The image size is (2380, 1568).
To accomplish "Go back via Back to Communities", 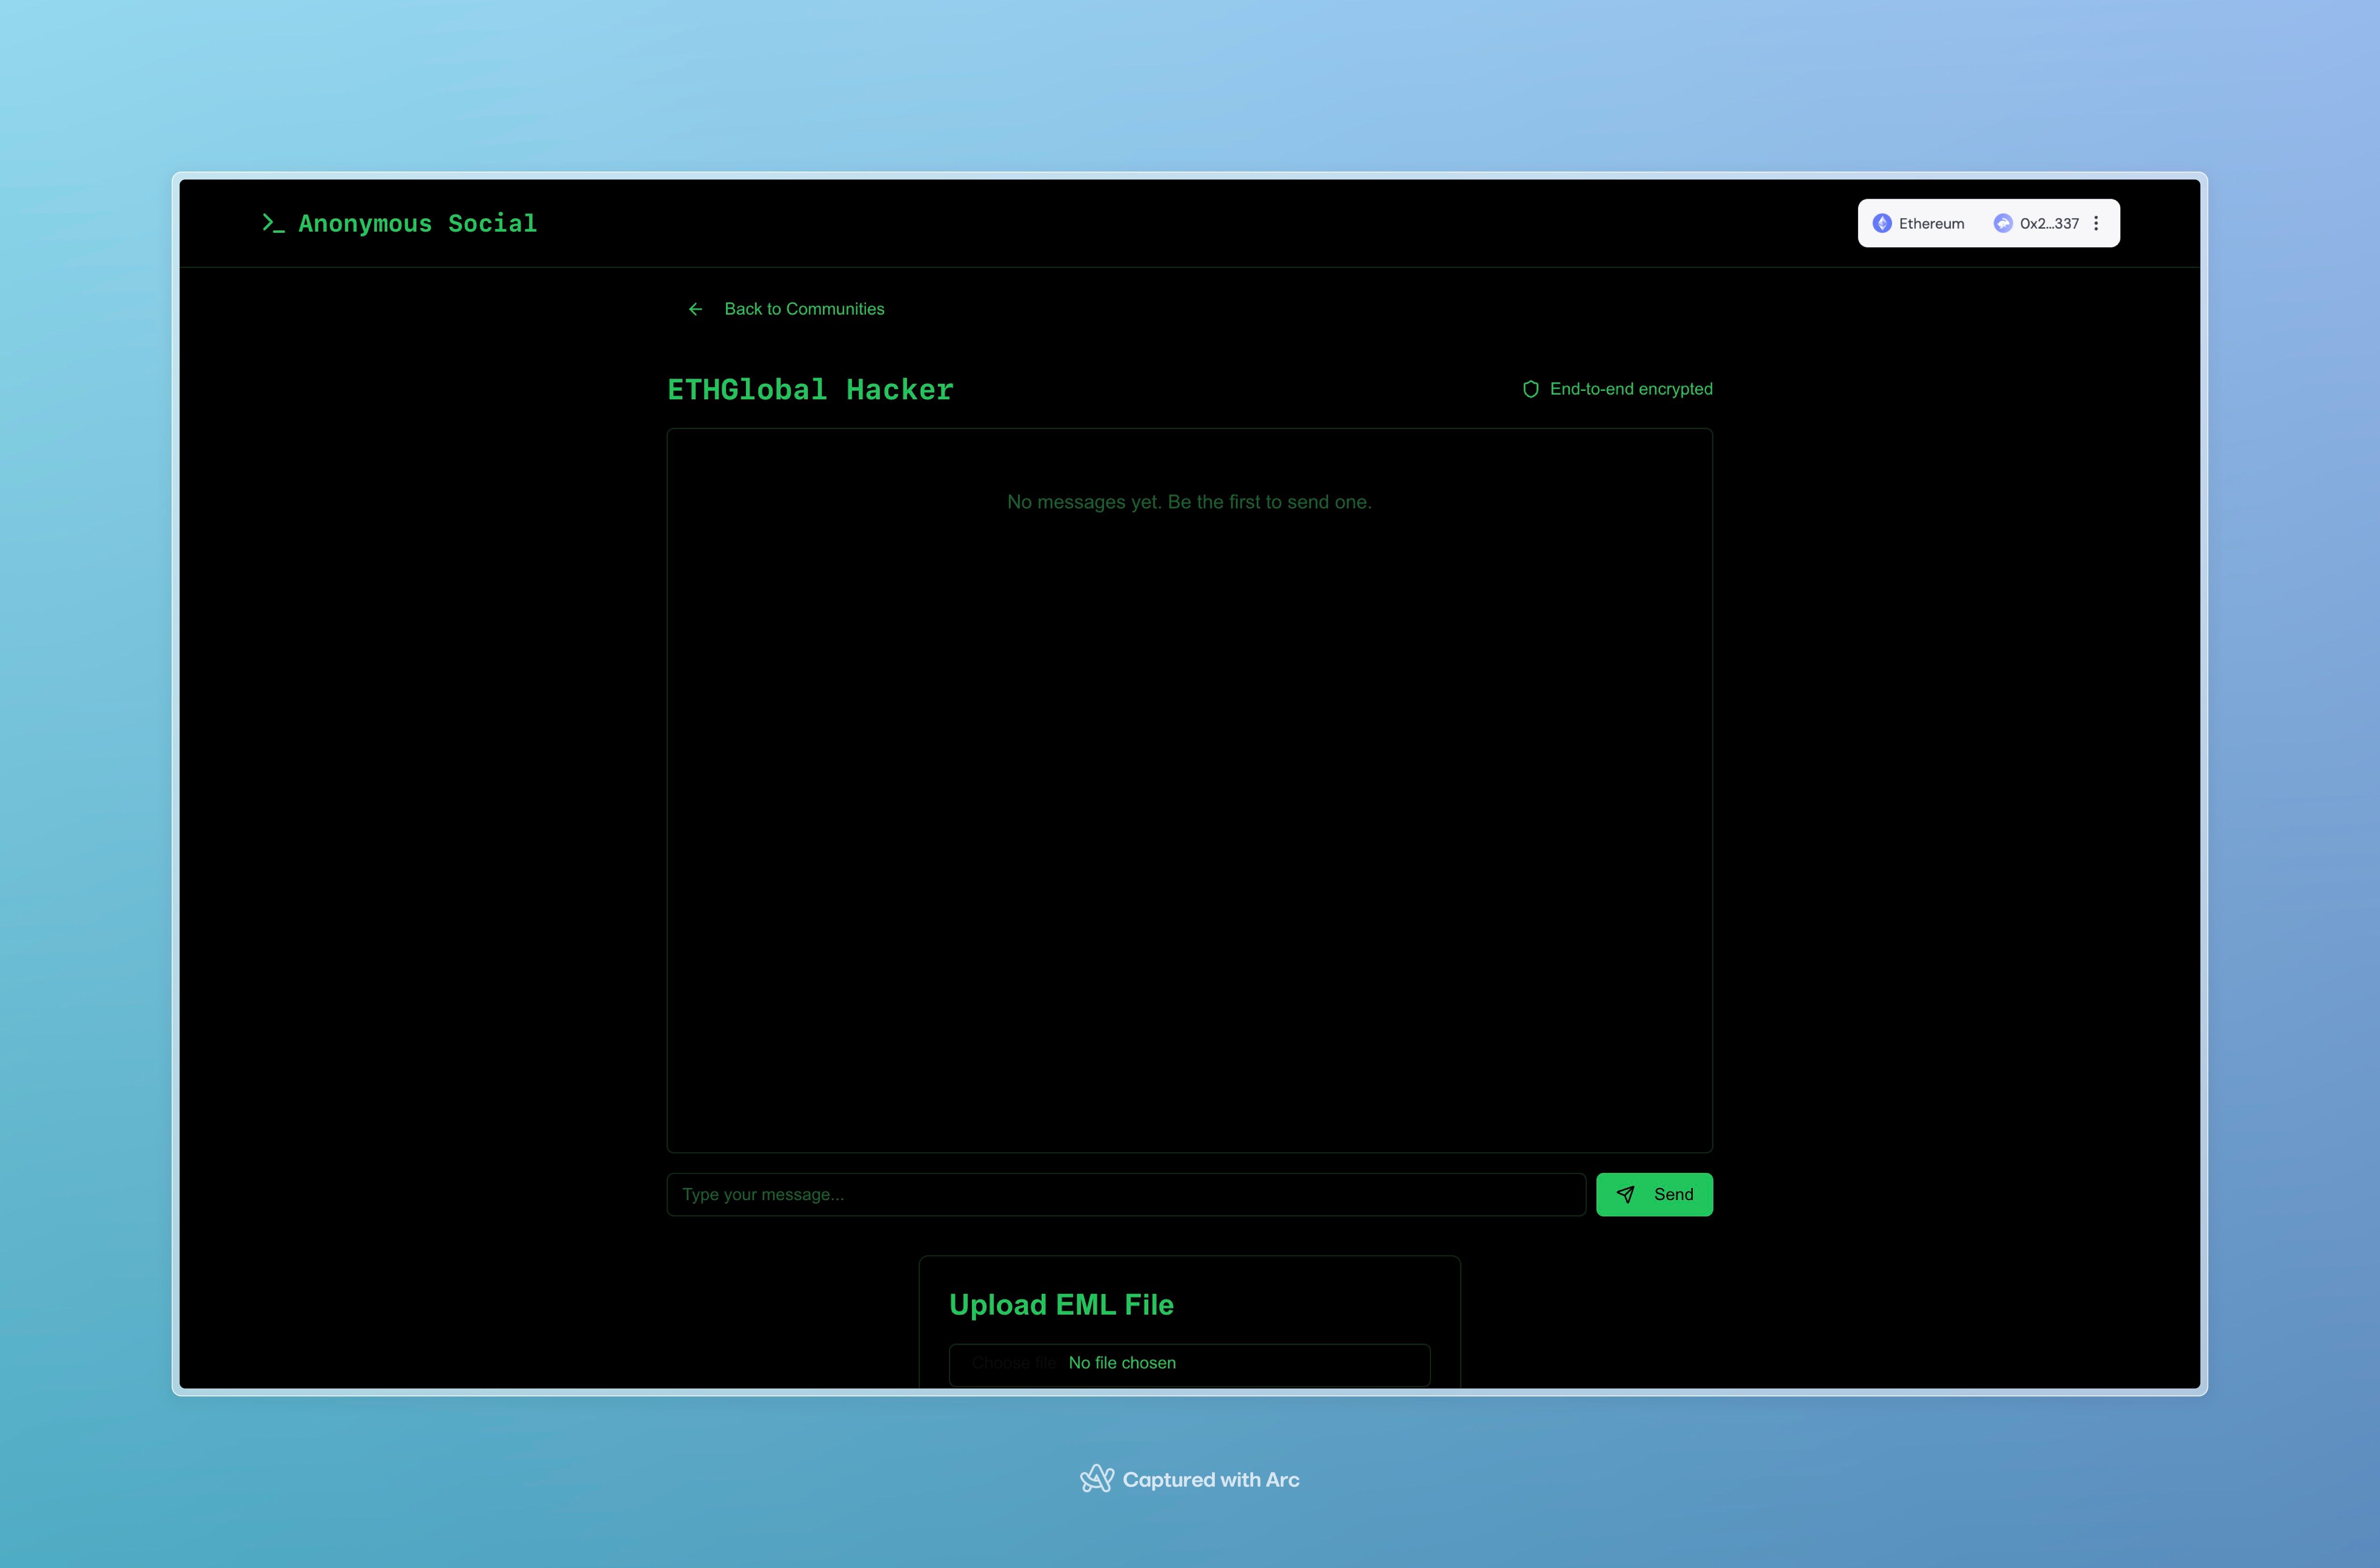I will [x=786, y=309].
